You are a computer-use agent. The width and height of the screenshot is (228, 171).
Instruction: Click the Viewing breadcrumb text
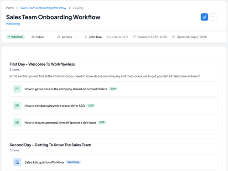click(78, 8)
